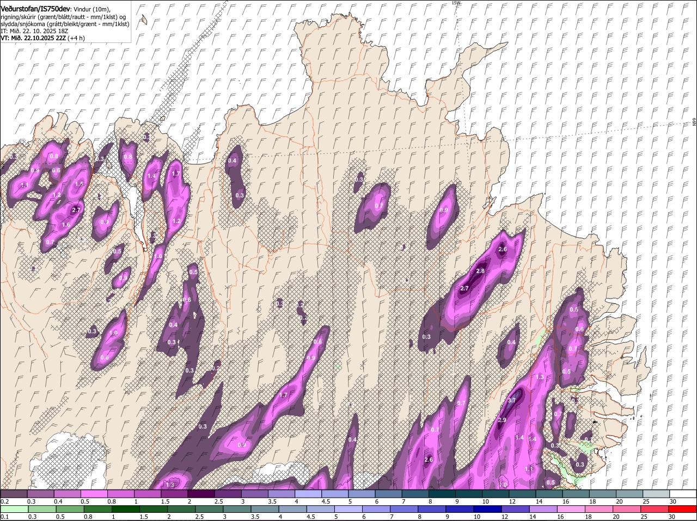The height and width of the screenshot is (521, 697).
Task: Click the VT: Mið. 22.10.2025 22Z (+4 h) line
Action: click(42, 38)
